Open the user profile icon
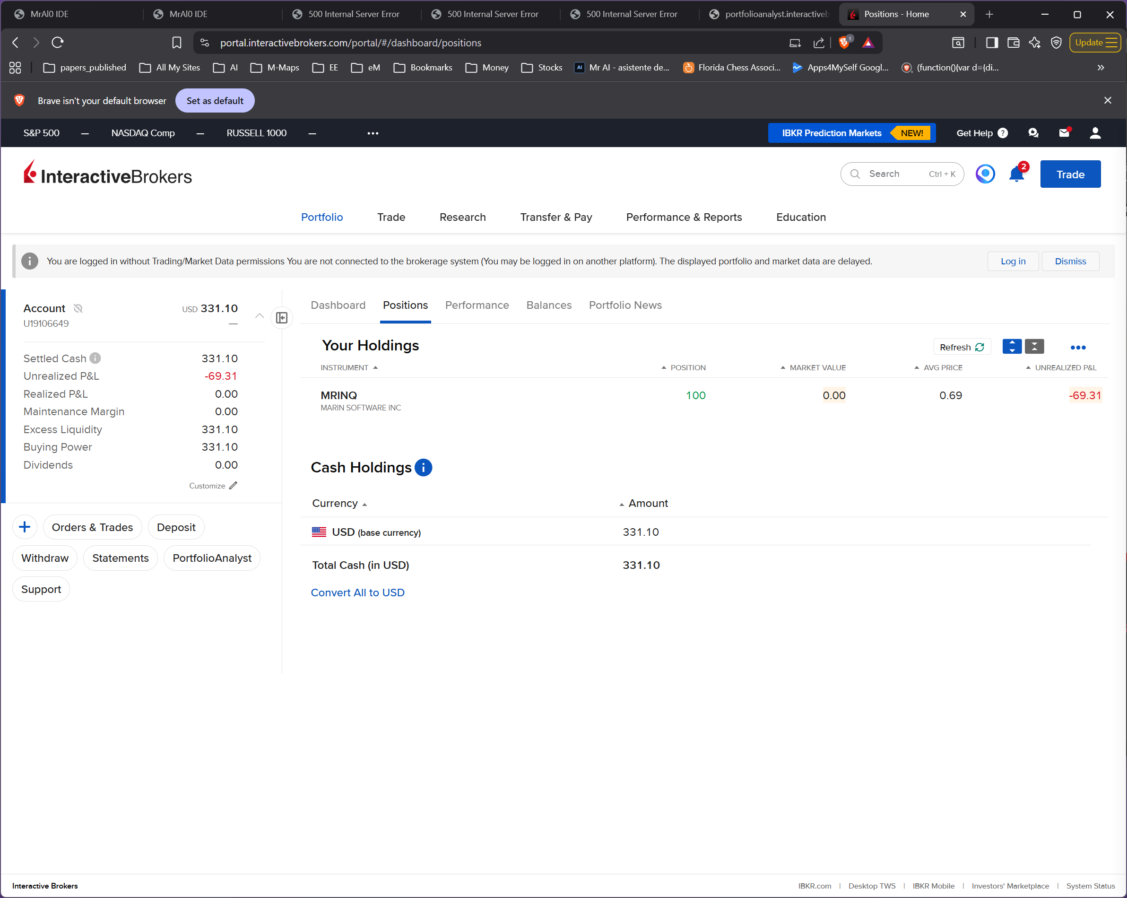 point(1095,133)
